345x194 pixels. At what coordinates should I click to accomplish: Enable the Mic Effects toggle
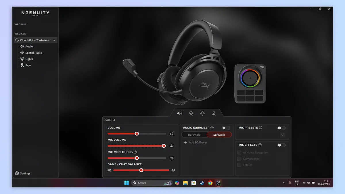tap(281, 145)
